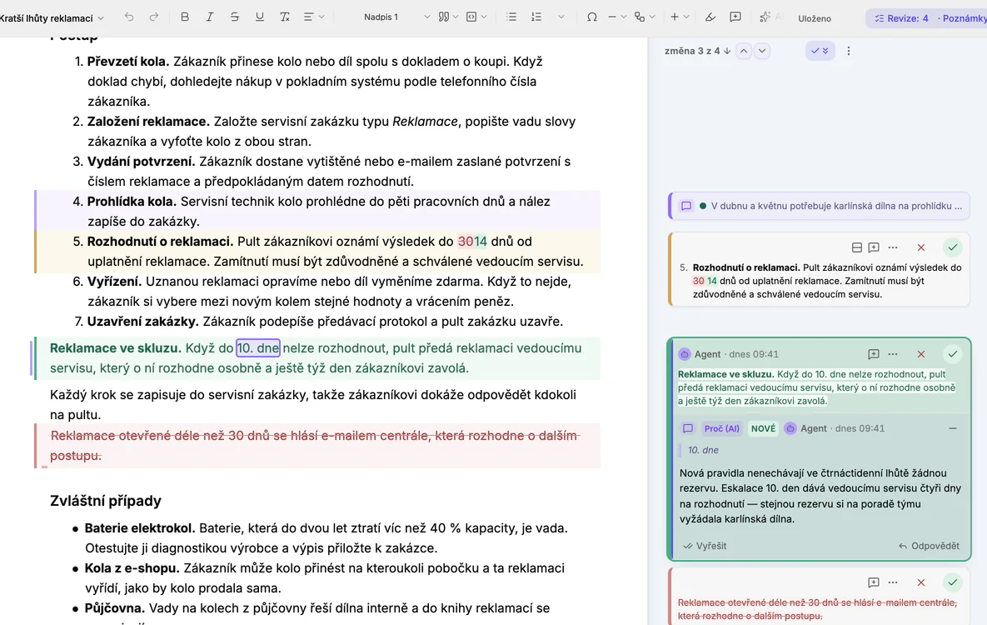Insert a numbered list
Screen dimensions: 987x625
tap(536, 17)
